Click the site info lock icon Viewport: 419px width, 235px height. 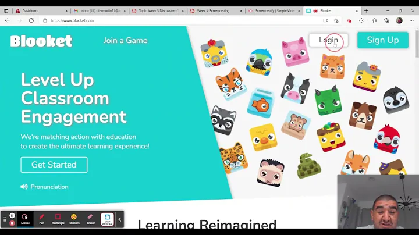[45, 20]
